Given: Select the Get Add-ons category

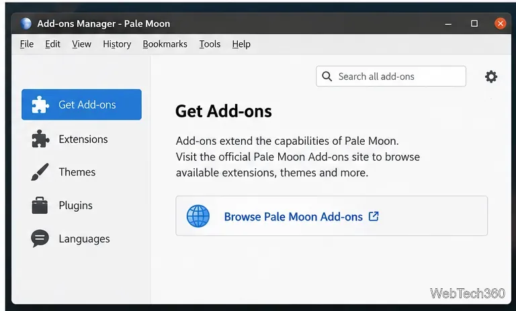Looking at the screenshot, I should point(81,105).
